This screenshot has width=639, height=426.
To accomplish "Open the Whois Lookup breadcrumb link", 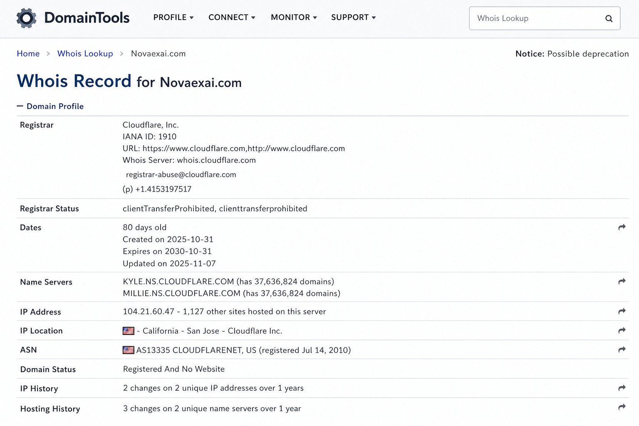I will (85, 54).
